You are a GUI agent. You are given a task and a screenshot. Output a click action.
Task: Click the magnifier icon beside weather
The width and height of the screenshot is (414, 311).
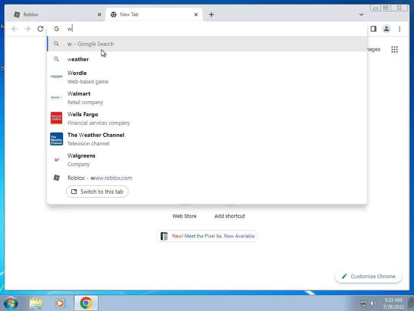coord(57,59)
